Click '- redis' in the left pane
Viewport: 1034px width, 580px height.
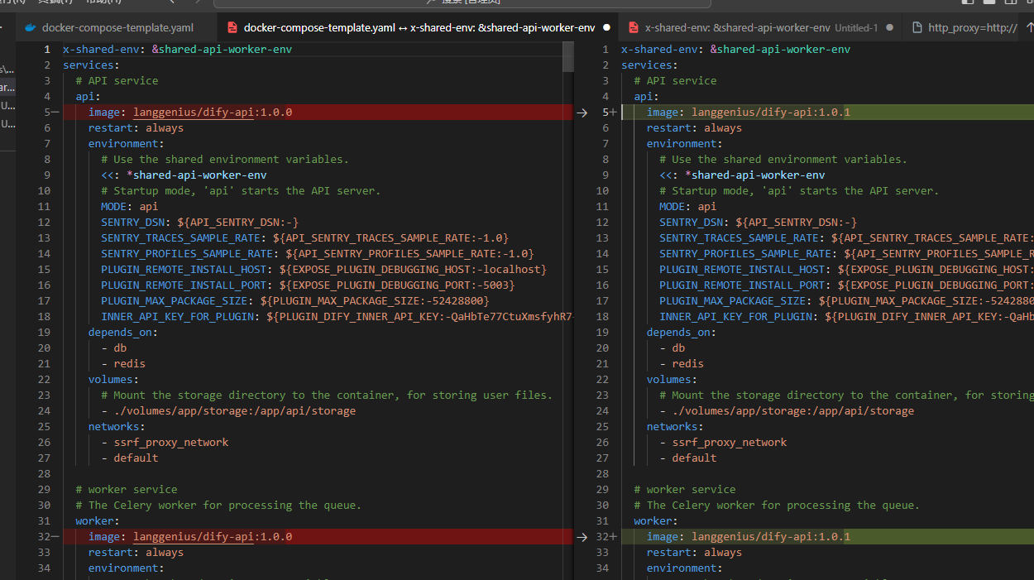click(x=123, y=363)
